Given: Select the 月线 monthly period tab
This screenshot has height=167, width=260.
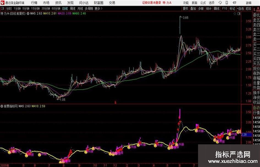Looking at the screenshot, I should pyautogui.click(x=80, y=9).
